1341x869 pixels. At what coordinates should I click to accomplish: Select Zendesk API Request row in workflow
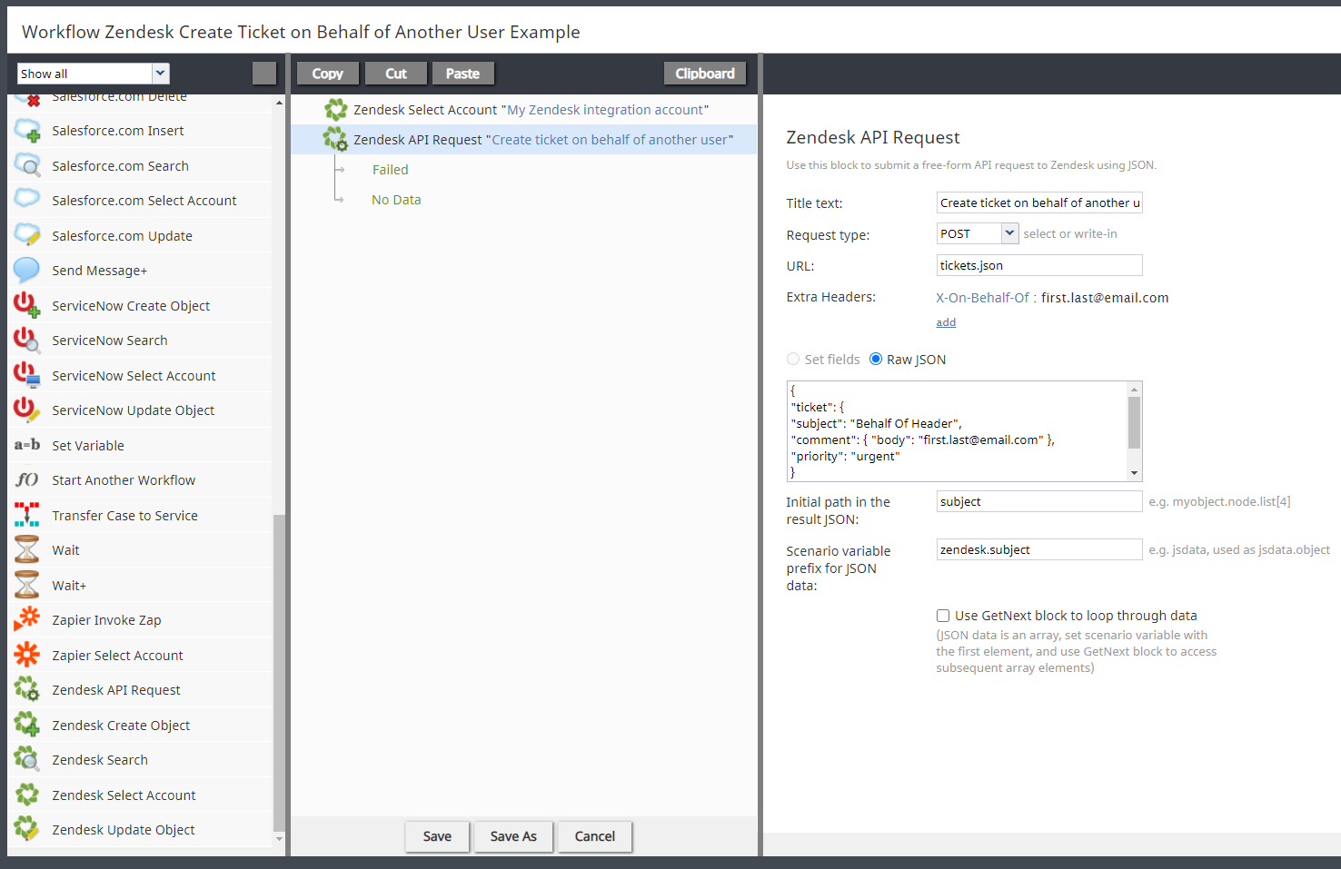[x=524, y=139]
